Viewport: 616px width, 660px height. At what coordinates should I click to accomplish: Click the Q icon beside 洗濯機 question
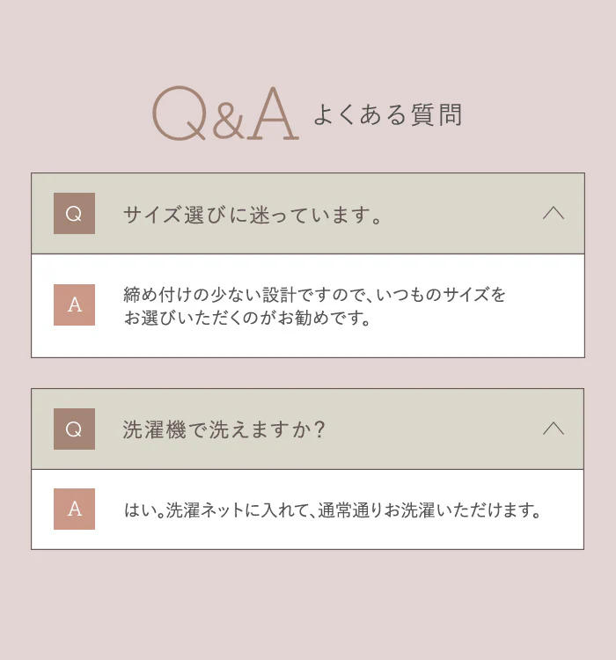pos(74,429)
